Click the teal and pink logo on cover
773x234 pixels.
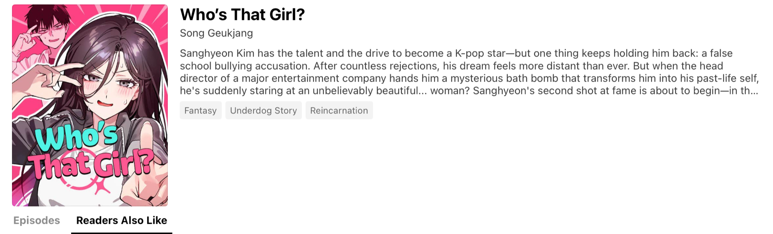(89, 153)
